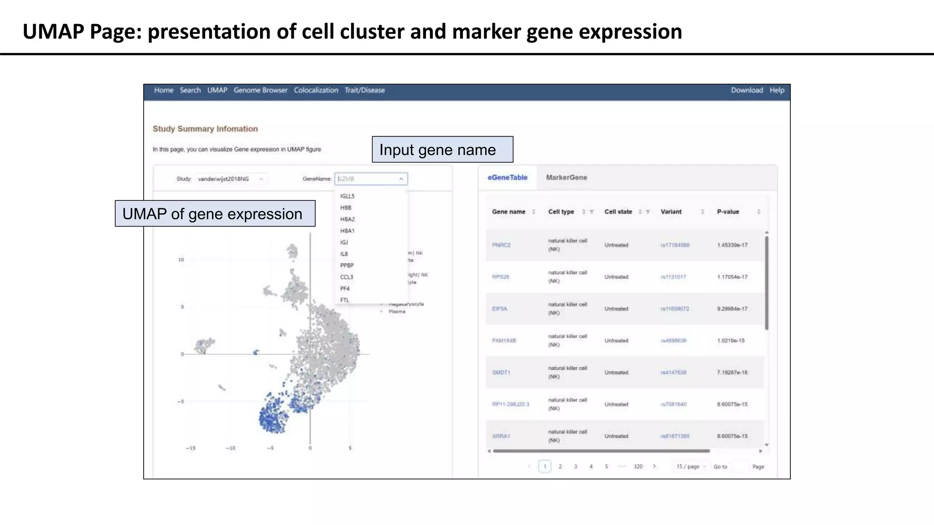Open Genome Browser in navigation bar
934x525 pixels.
pyautogui.click(x=260, y=90)
